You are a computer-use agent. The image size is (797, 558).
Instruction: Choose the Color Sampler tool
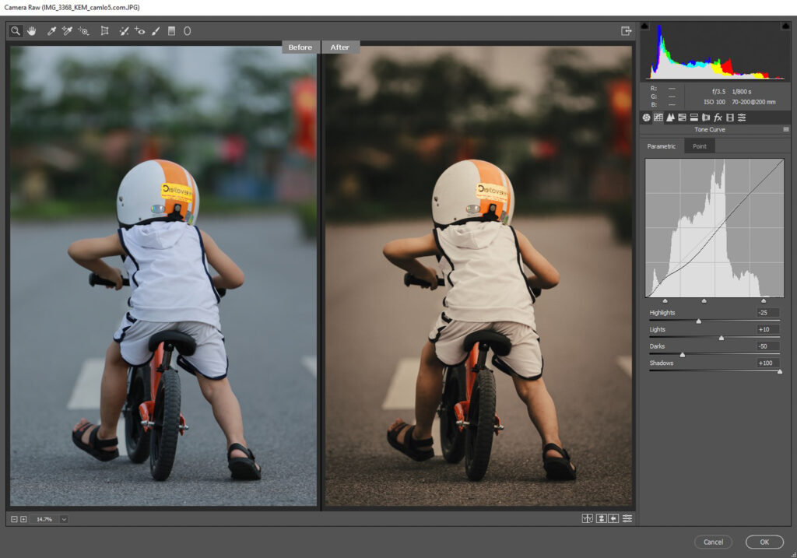coord(67,31)
